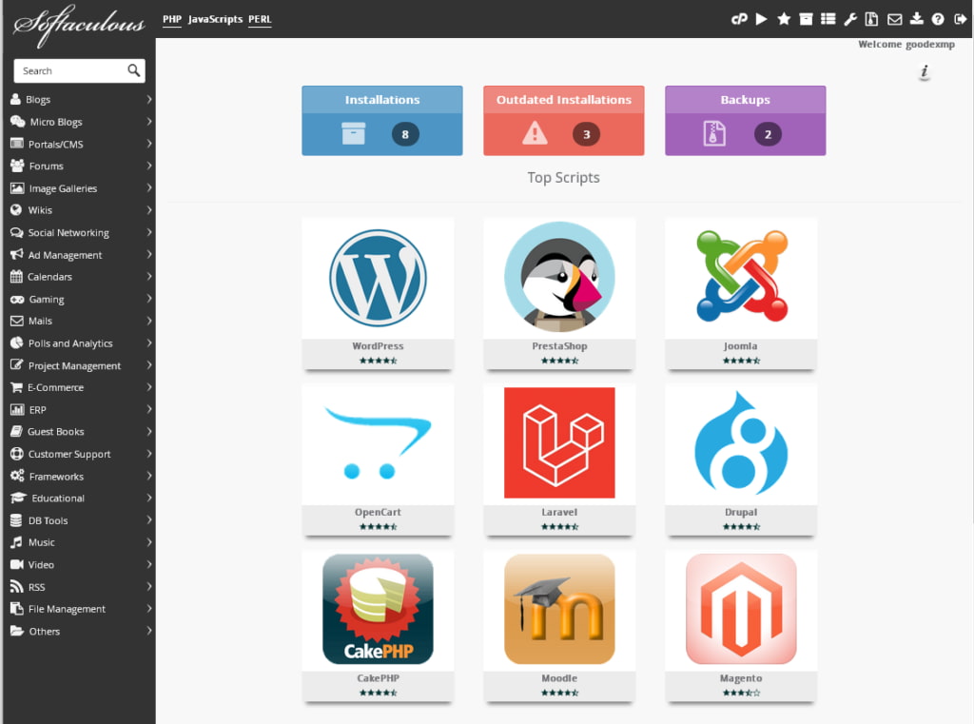Image resolution: width=974 pixels, height=724 pixels.
Task: Expand the Wikis category
Action: [x=80, y=210]
